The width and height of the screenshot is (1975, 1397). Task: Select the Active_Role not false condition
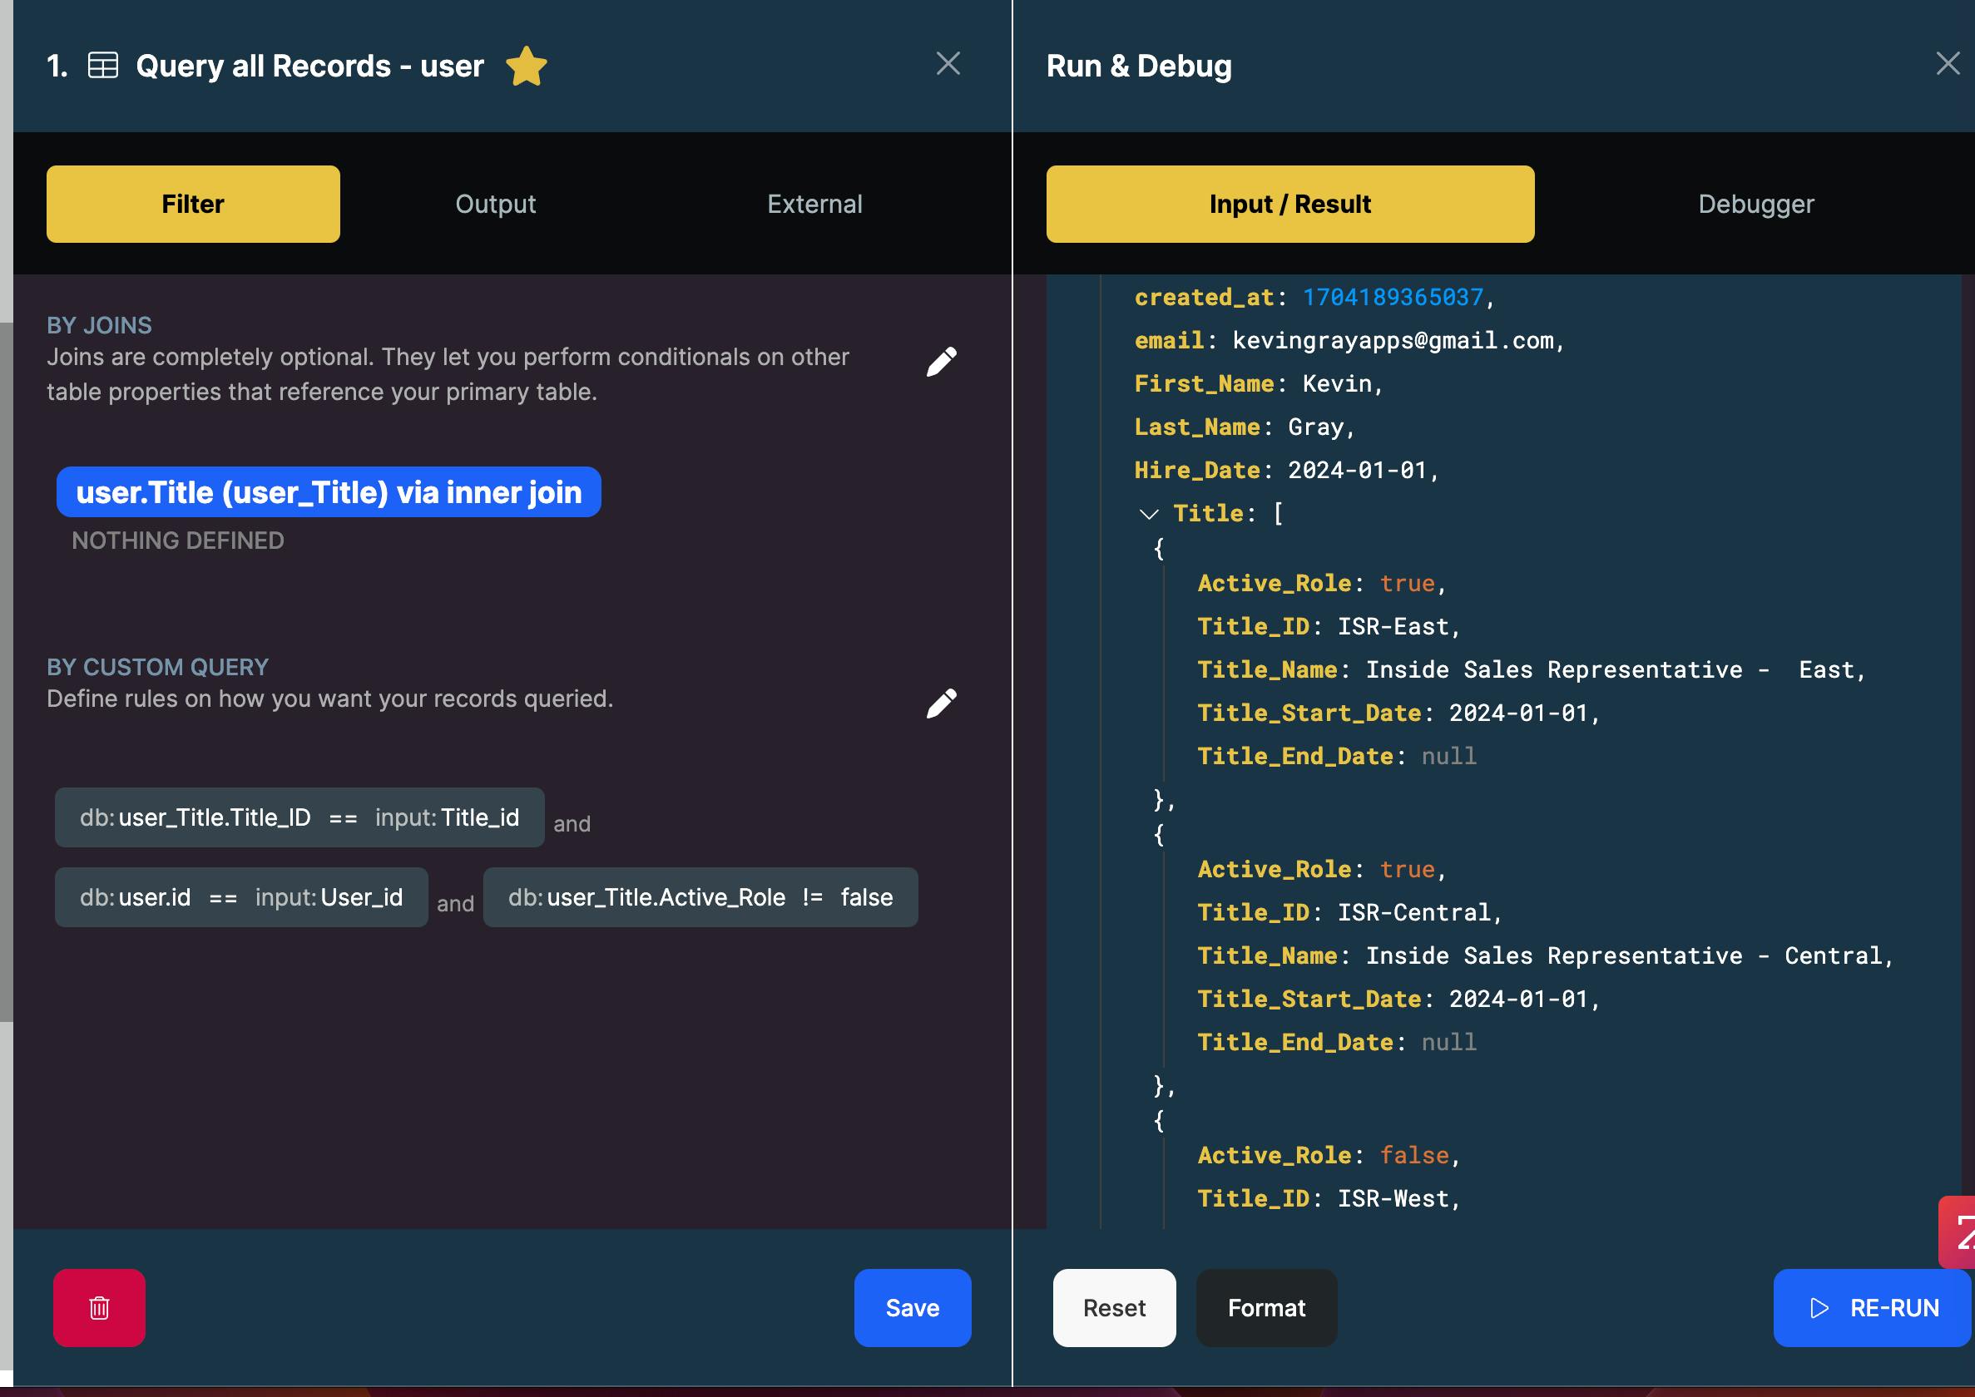(x=700, y=897)
